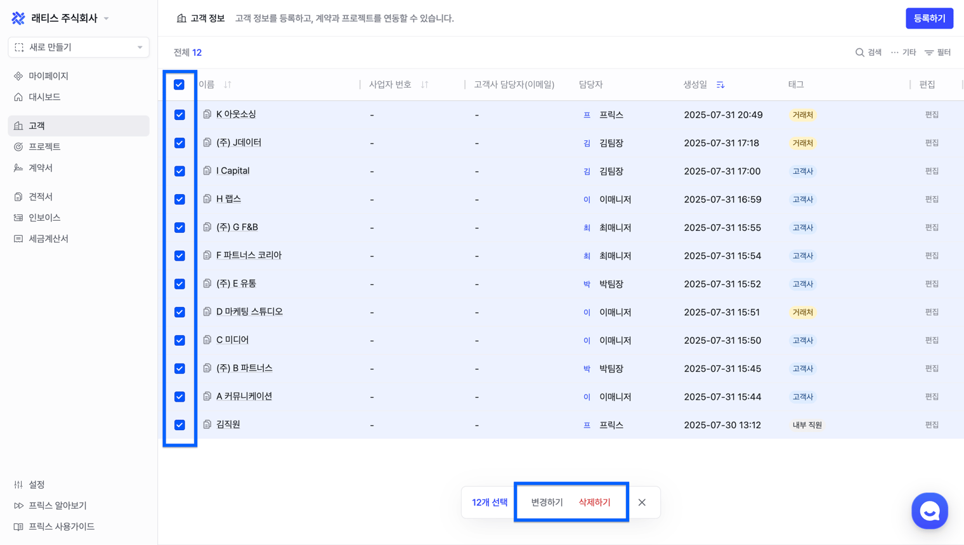Click the 이매니저 name in H 랩스 row
This screenshot has width=964, height=545.
[x=615, y=199]
